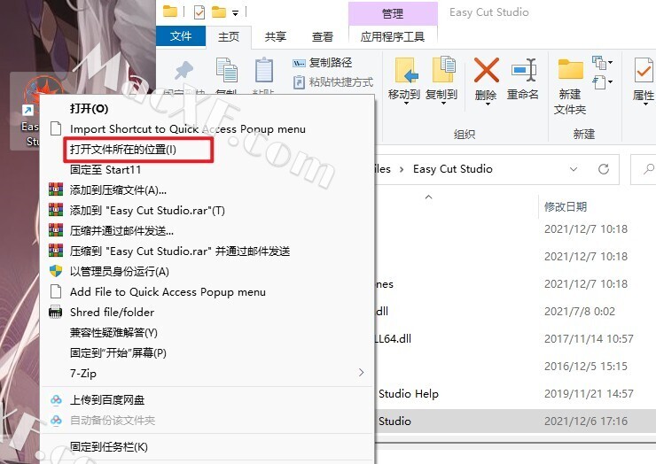Image resolution: width=656 pixels, height=464 pixels.
Task: Click the red X 删除 delete icon
Action: click(486, 70)
